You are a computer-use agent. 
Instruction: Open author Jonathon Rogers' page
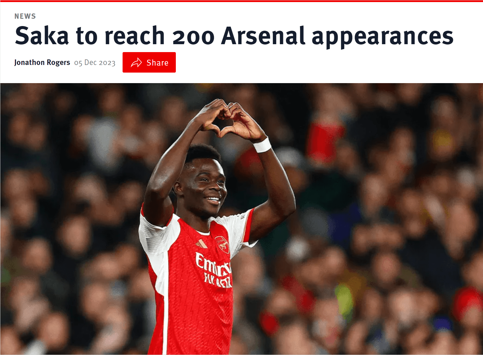tap(42, 63)
